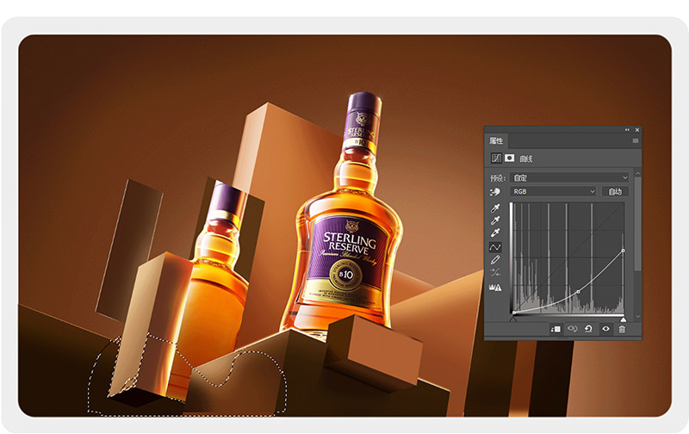
Task: Select the top-right curve control point
Action: click(x=623, y=251)
